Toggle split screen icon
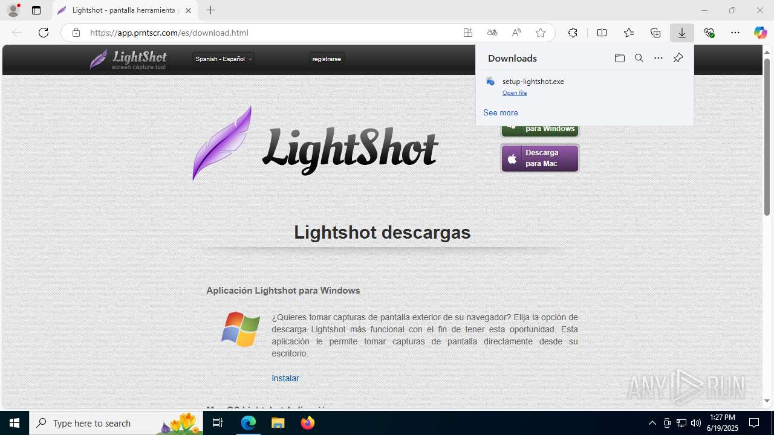This screenshot has width=774, height=435. pyautogui.click(x=602, y=33)
